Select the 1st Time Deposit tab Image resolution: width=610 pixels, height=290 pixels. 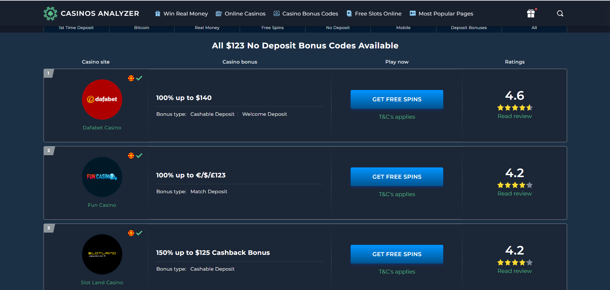pyautogui.click(x=76, y=28)
